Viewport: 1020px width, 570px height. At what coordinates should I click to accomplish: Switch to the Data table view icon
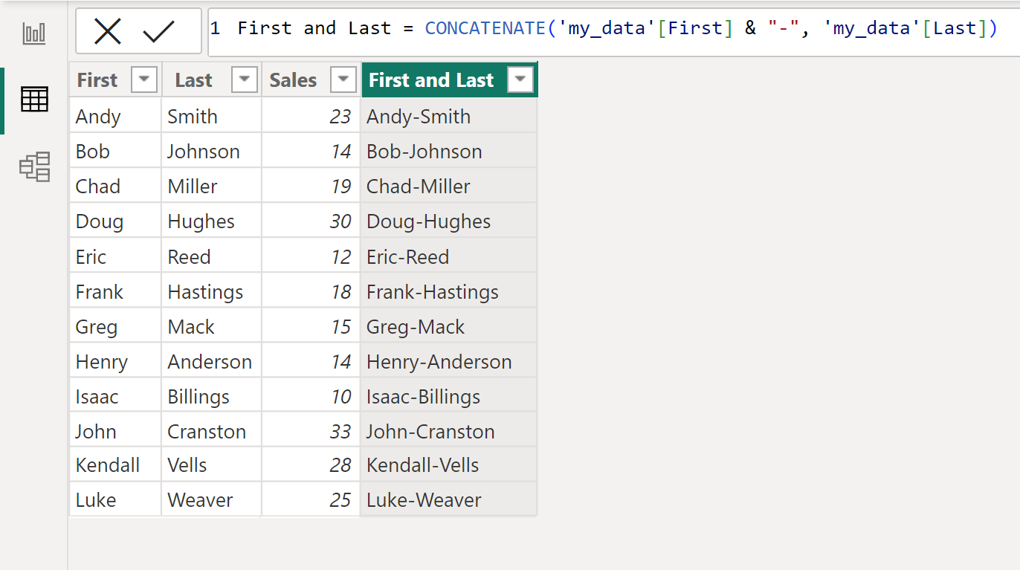point(34,99)
